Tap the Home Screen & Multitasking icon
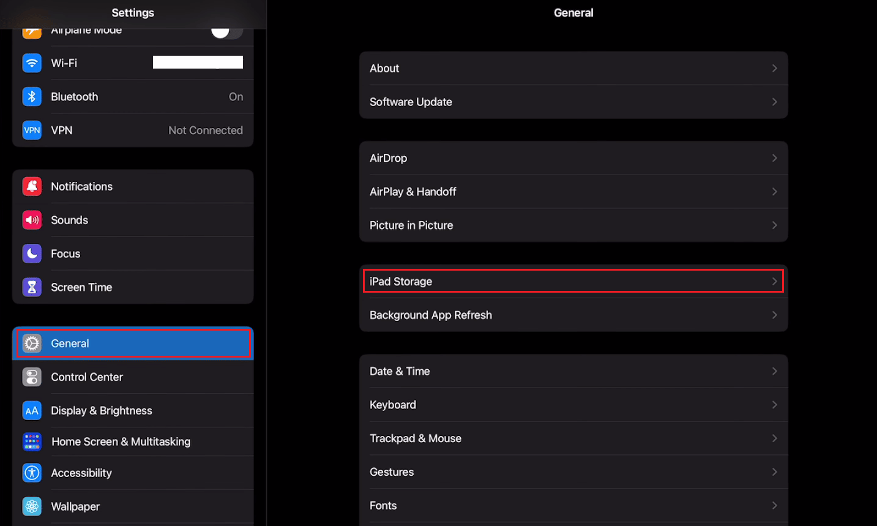The height and width of the screenshot is (526, 877). coord(32,441)
